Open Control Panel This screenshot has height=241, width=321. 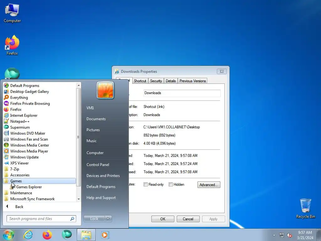[x=98, y=165]
